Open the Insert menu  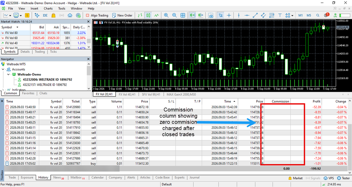34,9
